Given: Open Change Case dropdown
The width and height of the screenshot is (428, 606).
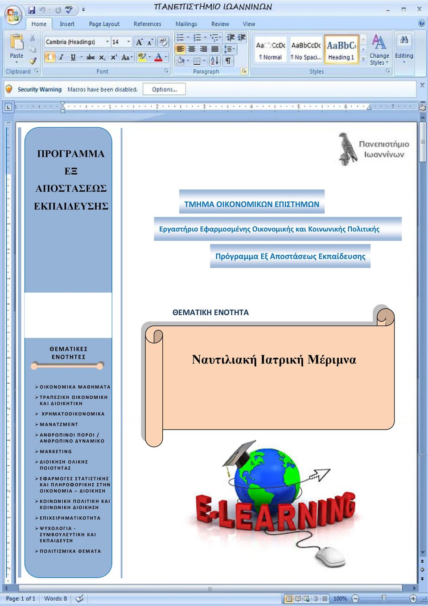Looking at the screenshot, I should (127, 57).
